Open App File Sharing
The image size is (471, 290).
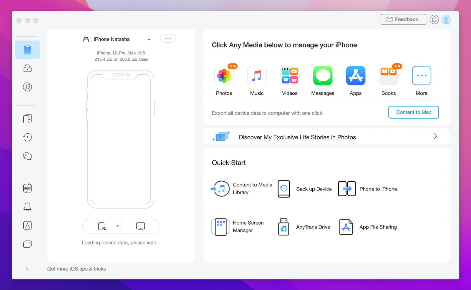368,227
